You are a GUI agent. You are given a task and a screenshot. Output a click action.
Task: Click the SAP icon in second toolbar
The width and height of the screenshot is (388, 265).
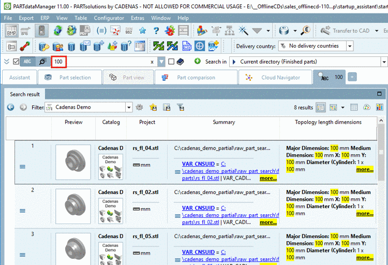click(x=214, y=46)
